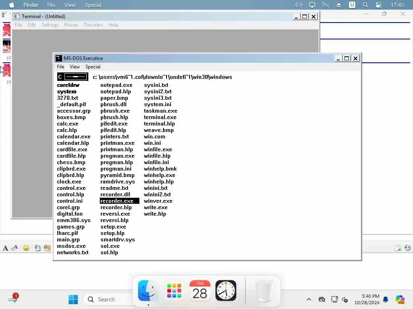Open Launchpad from the dock
413x309 pixels.
pos(174,290)
